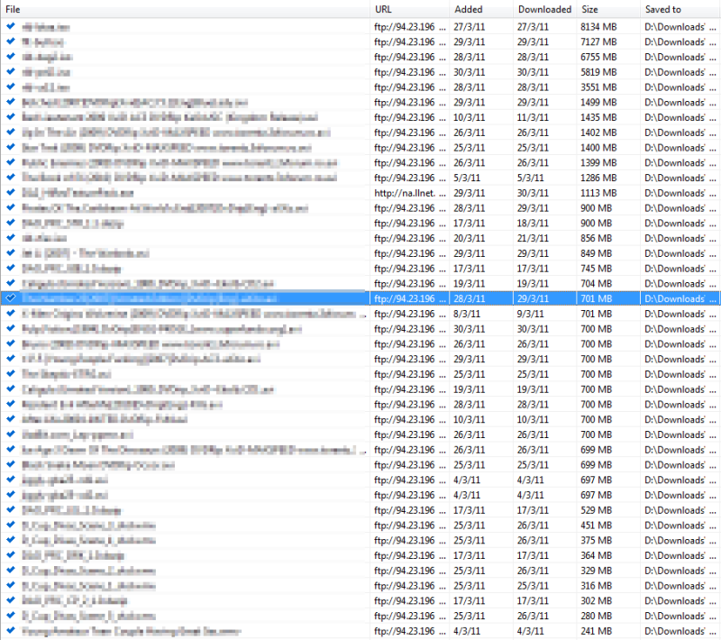Viewport: 721px width, 640px height.
Task: Sort downloads by the URL column header
Action: point(410,9)
